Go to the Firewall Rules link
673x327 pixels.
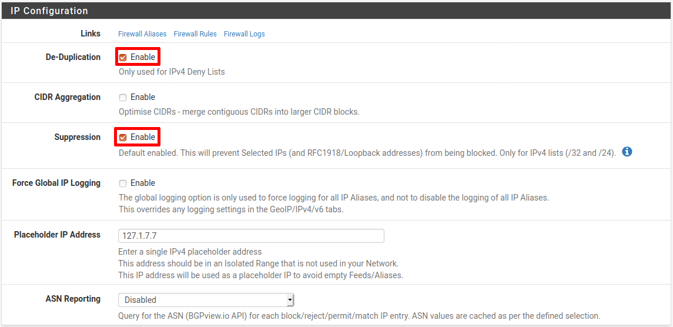click(195, 34)
